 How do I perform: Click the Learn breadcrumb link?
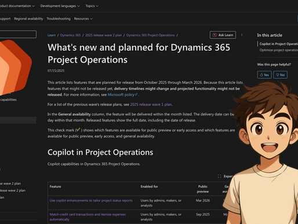coord(52,35)
